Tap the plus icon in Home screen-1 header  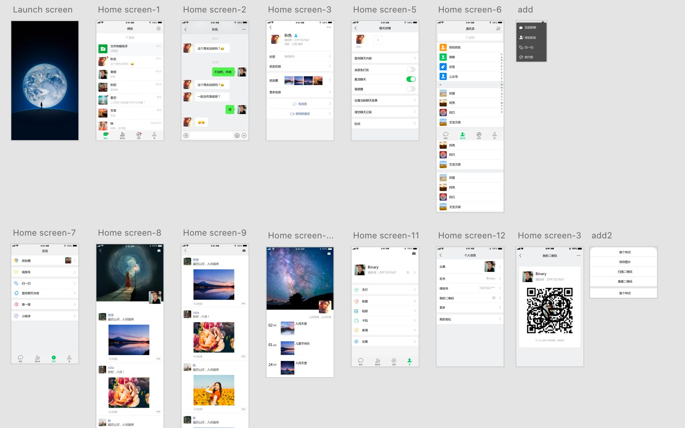point(158,28)
